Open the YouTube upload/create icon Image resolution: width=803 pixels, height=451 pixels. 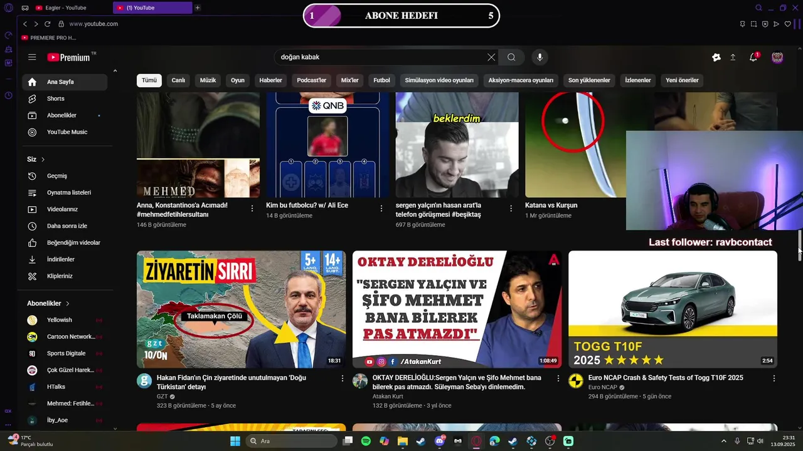tap(733, 57)
